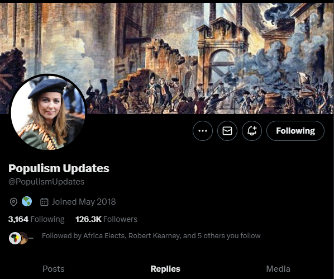The height and width of the screenshot is (279, 334).
Task: Click the calendar joined-date icon
Action: point(44,202)
